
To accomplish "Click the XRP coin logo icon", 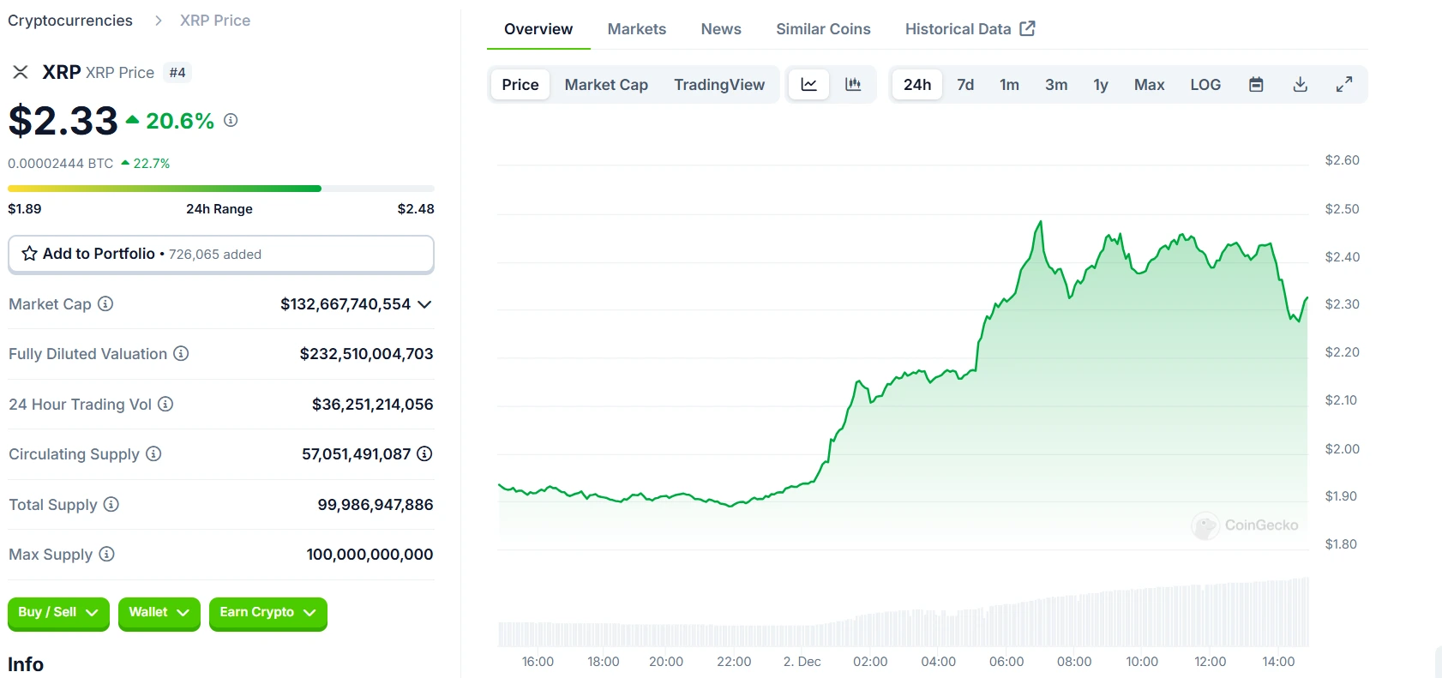I will pos(21,72).
